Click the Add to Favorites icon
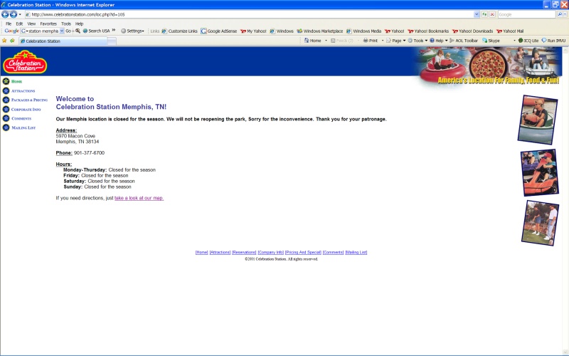This screenshot has width=569, height=356. coord(12,41)
